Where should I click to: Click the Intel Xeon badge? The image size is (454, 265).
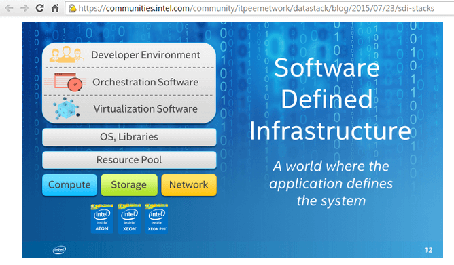(129, 218)
